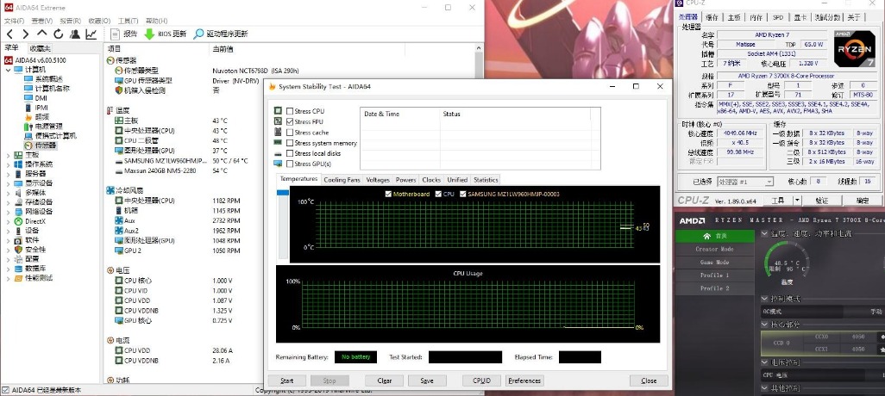Open the DMI tree item

pyautogui.click(x=35, y=98)
